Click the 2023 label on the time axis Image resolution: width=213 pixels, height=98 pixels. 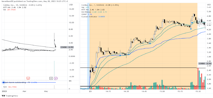pyautogui.click(x=5, y=91)
